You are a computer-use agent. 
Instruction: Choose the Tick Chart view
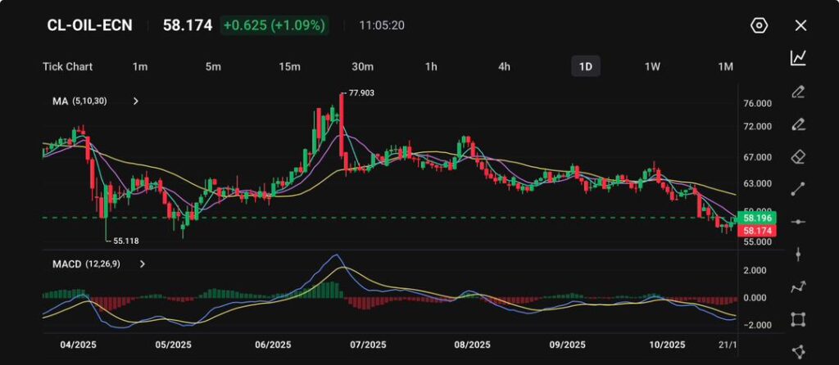pos(67,66)
